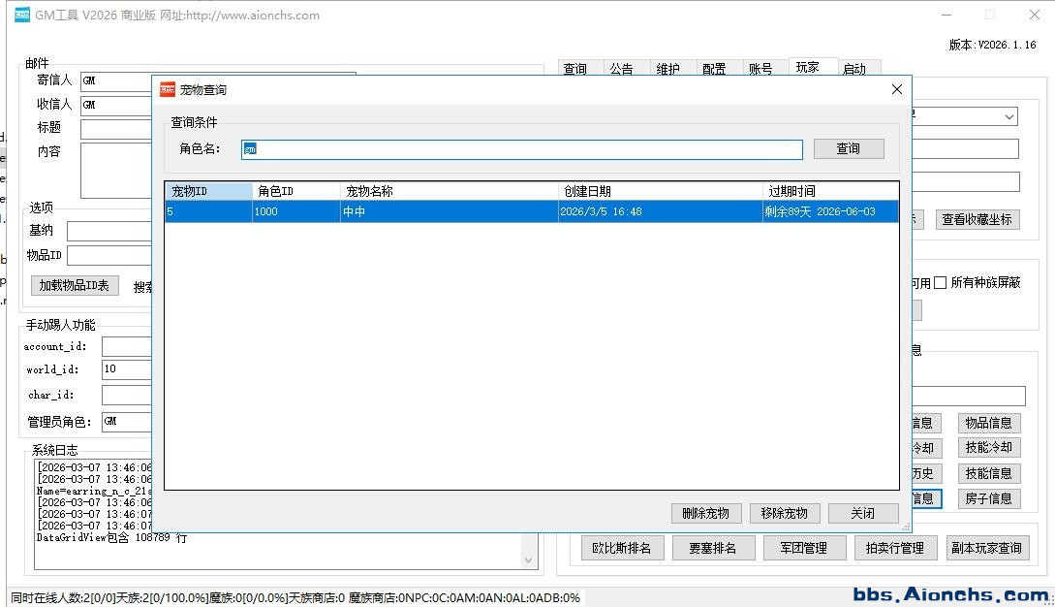Sort by 创建日期 column header
Screen dimensions: 1055x607
[x=659, y=191]
